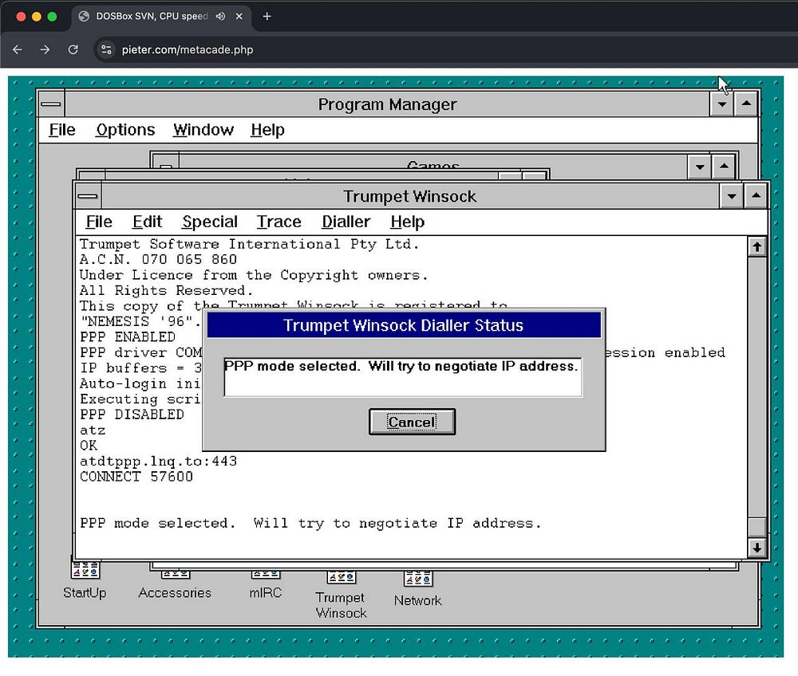This screenshot has height=676, width=798.
Task: Click the green macOS fullscreen button
Action: click(x=52, y=16)
